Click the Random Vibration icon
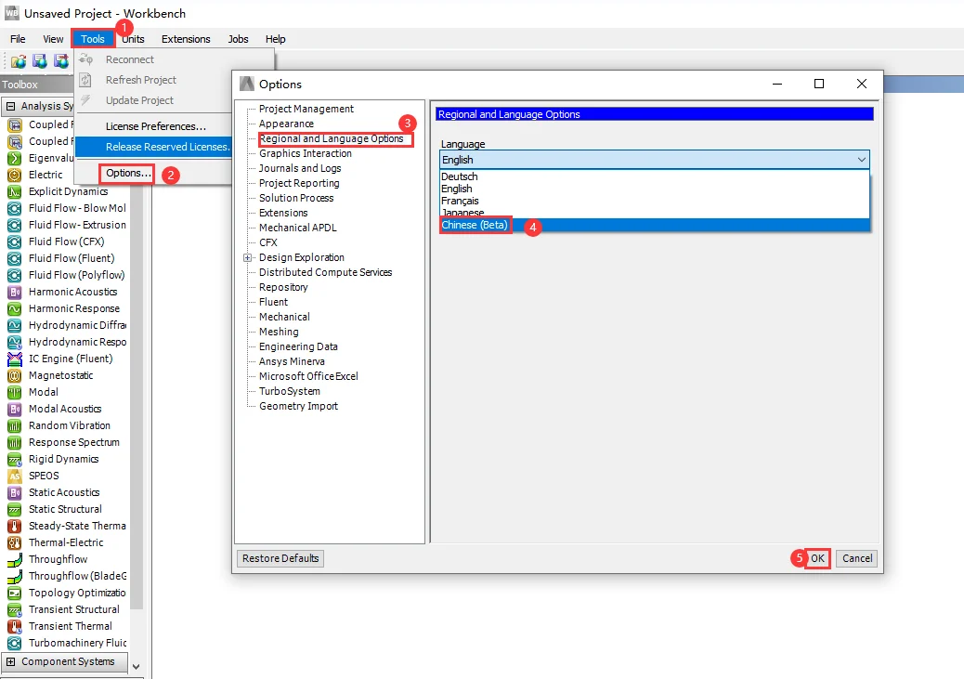Screen dimensions: 964x679 (x=14, y=425)
